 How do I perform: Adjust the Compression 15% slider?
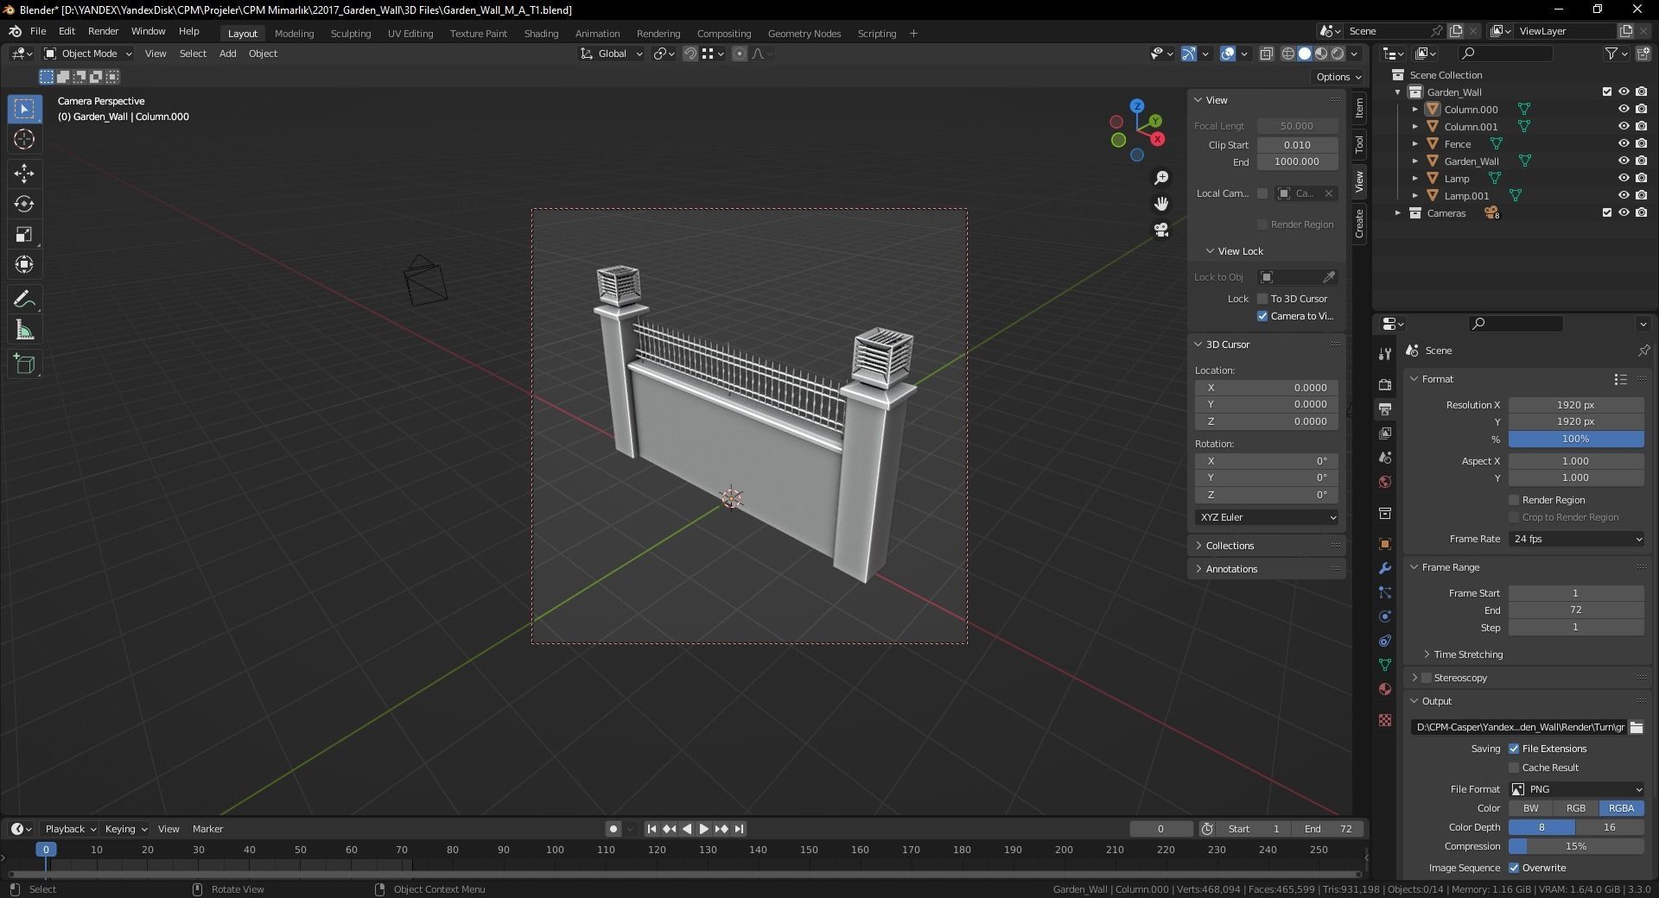[x=1576, y=847]
